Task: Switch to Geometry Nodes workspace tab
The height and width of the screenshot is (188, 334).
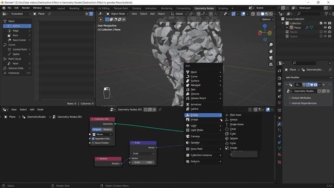Action: click(204, 8)
